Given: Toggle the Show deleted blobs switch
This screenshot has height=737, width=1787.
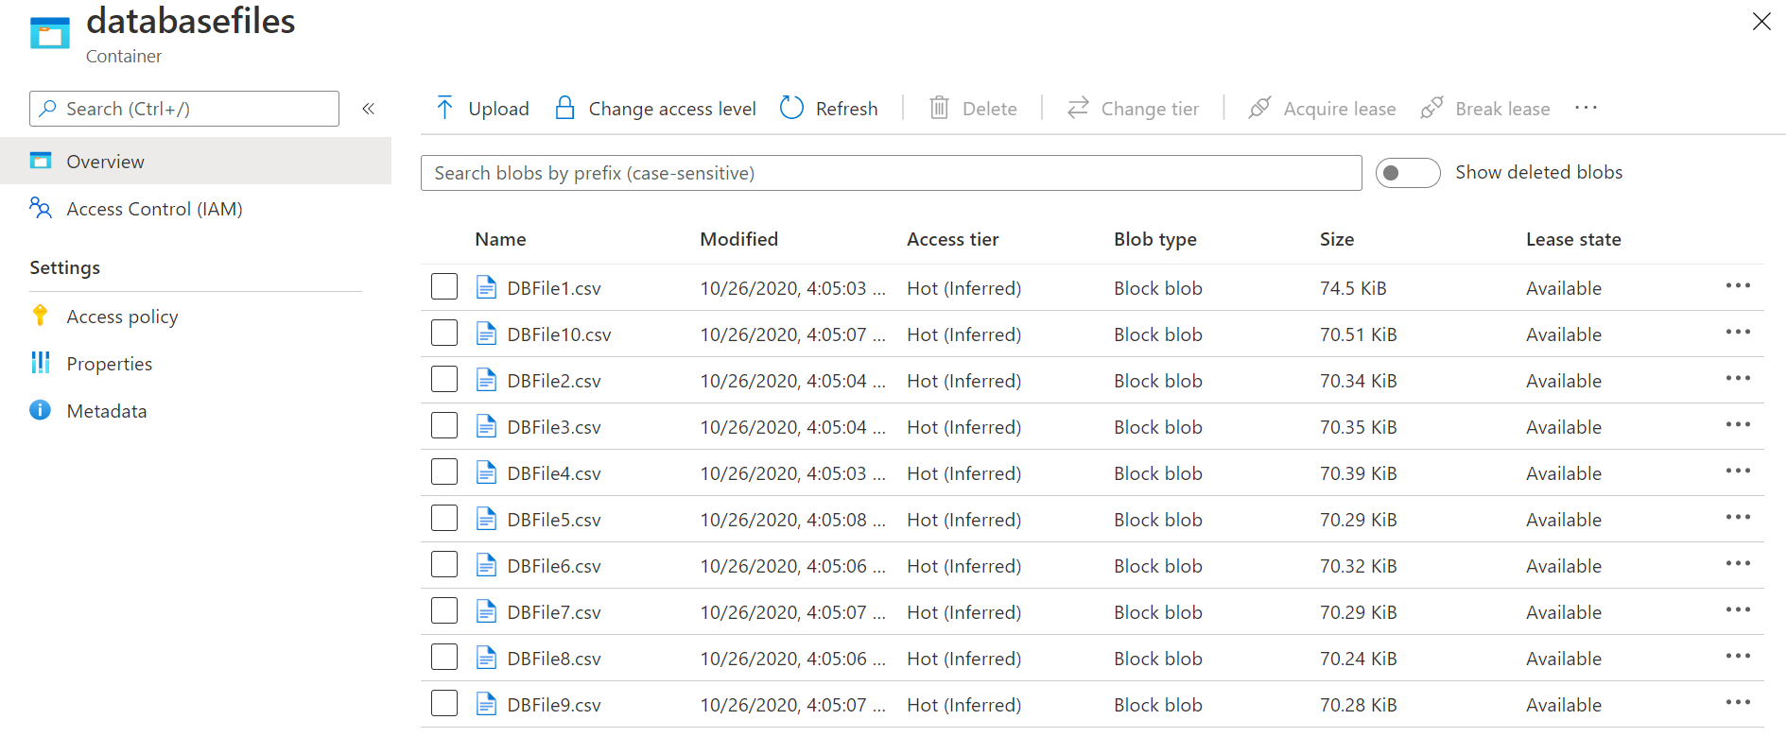Looking at the screenshot, I should click(x=1407, y=173).
